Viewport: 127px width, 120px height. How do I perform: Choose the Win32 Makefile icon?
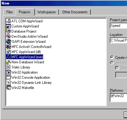click(x=8, y=88)
